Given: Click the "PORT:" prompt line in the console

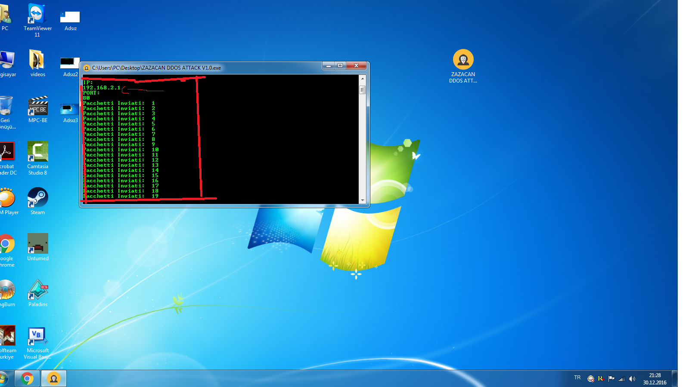Looking at the screenshot, I should tap(91, 93).
